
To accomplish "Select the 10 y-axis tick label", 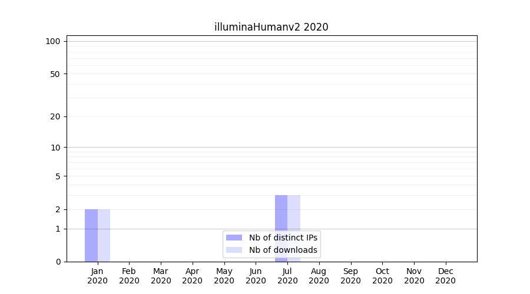I will [x=55, y=148].
